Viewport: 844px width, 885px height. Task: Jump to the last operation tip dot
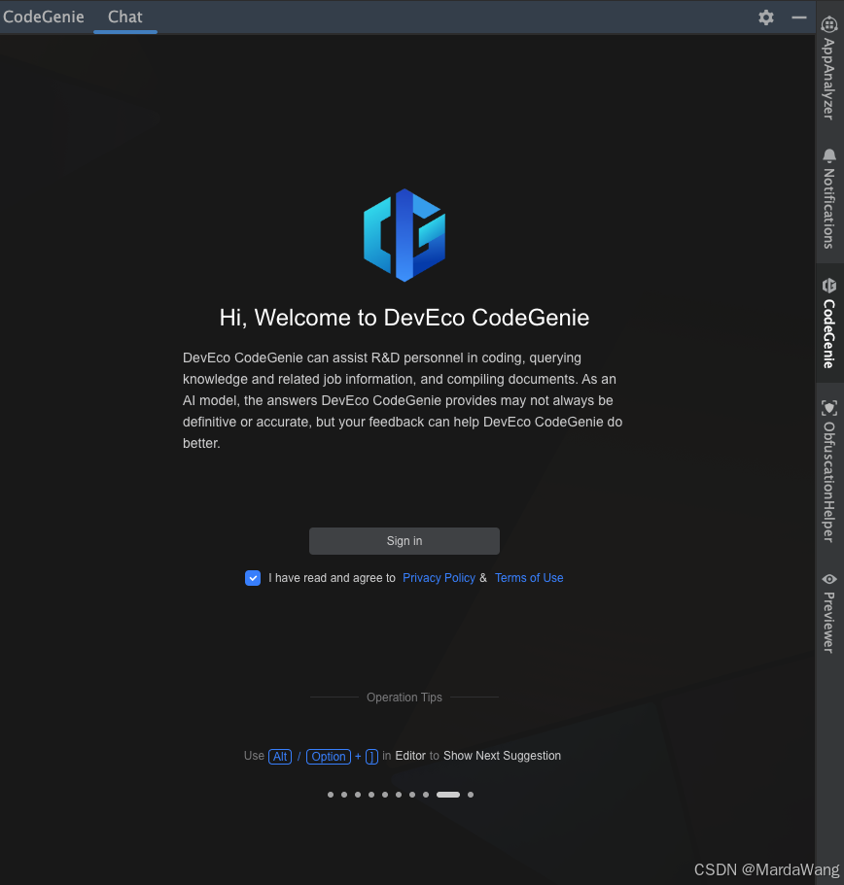471,794
